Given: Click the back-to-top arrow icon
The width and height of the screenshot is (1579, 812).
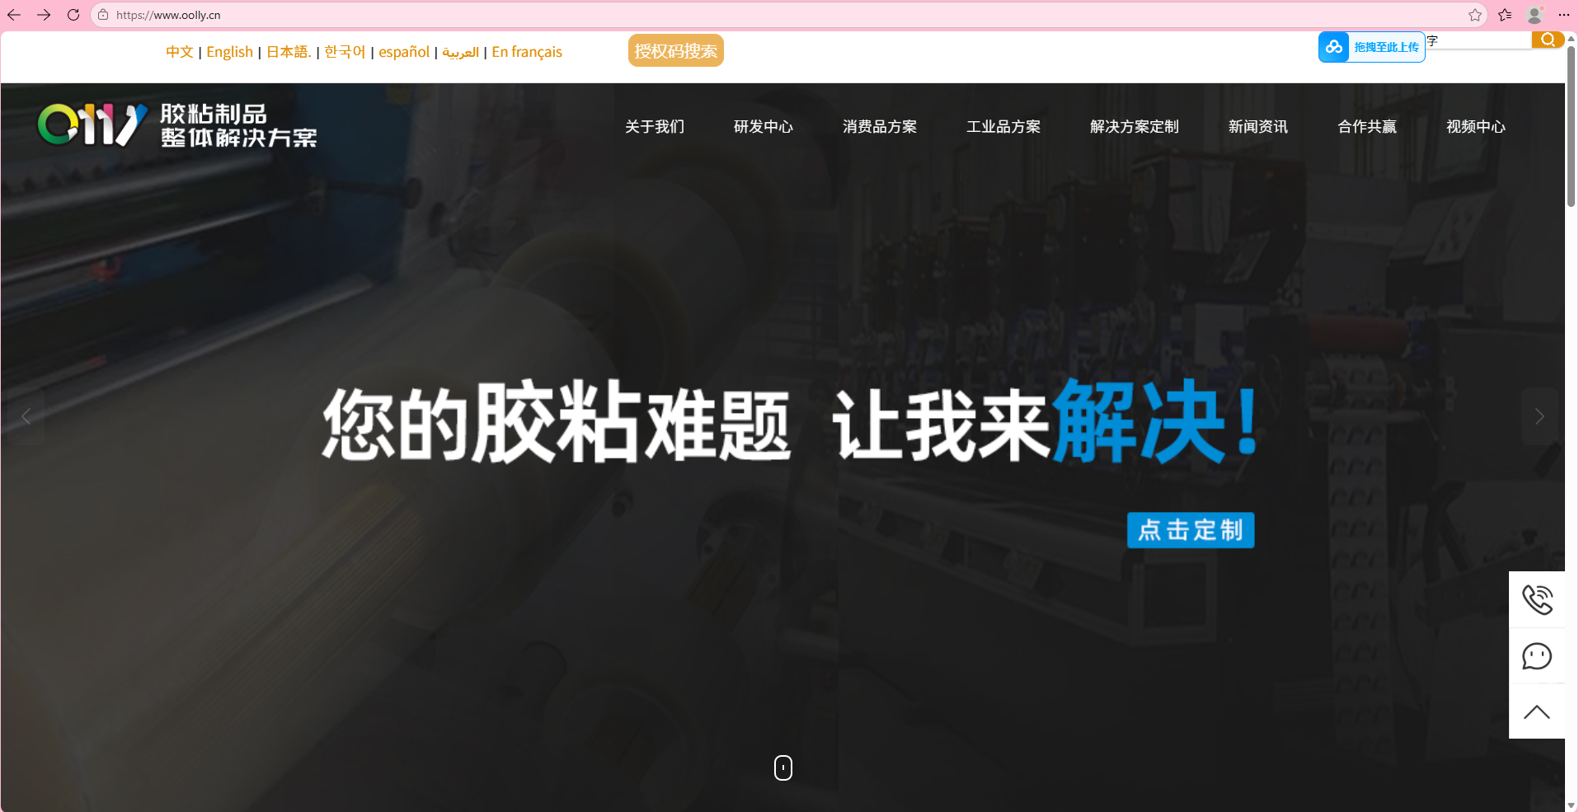Looking at the screenshot, I should click(x=1537, y=712).
